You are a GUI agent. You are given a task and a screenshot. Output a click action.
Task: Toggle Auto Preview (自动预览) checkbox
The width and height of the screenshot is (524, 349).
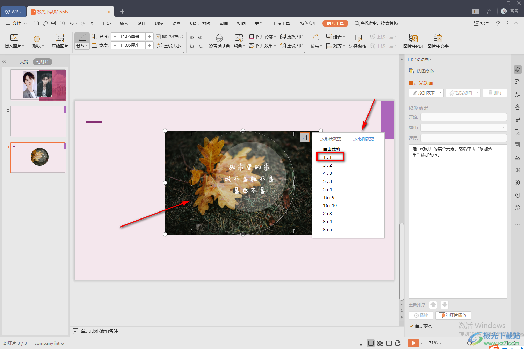[412, 326]
